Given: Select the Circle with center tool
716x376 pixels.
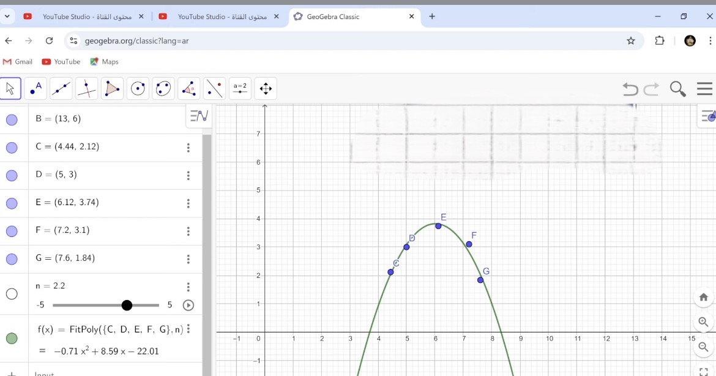Looking at the screenshot, I should (138, 89).
